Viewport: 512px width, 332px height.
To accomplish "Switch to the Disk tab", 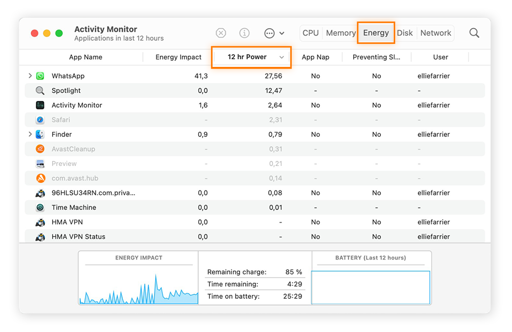I will click(405, 33).
